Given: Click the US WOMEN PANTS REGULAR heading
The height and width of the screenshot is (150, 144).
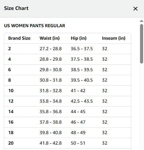Looking at the screenshot, I should (35, 26).
